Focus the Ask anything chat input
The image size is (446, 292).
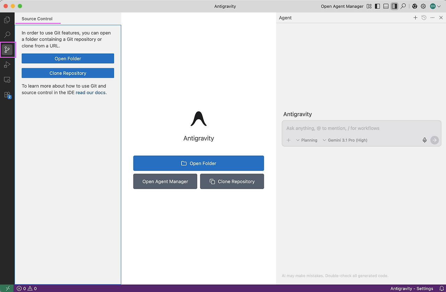(361, 128)
